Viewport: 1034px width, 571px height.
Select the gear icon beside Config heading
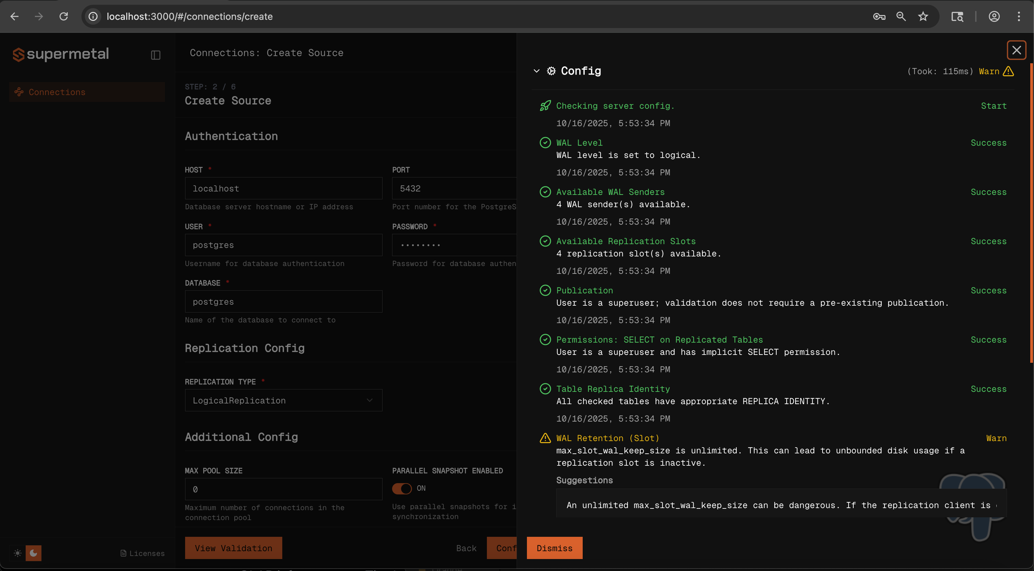(551, 70)
